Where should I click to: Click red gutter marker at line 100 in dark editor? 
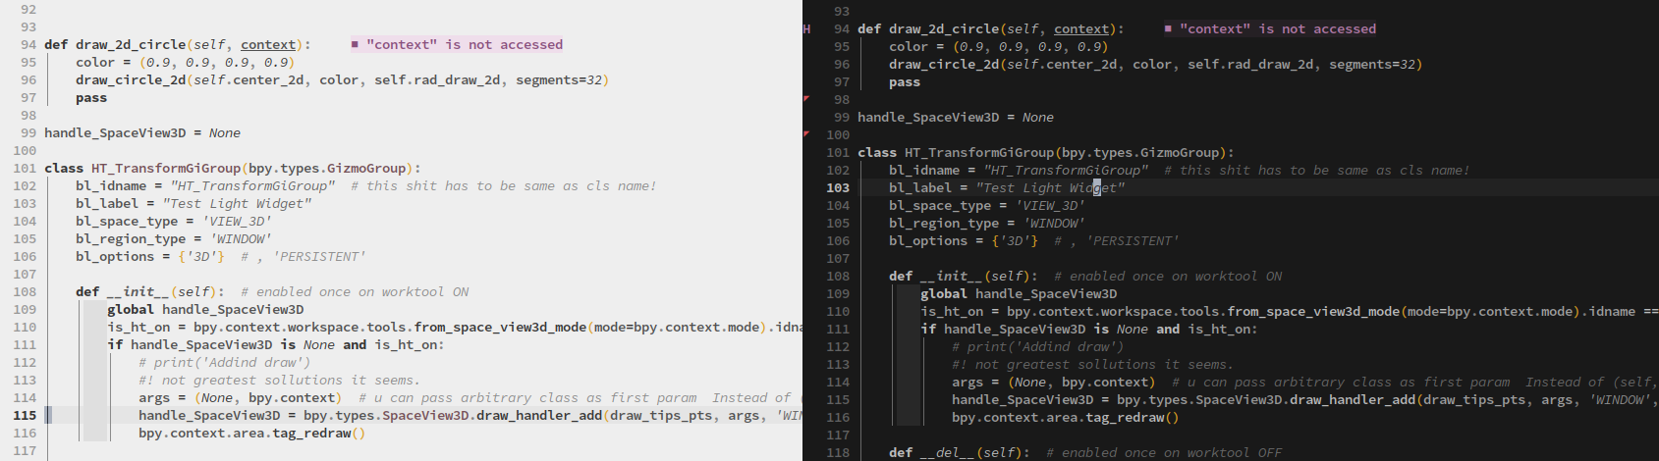pos(806,133)
